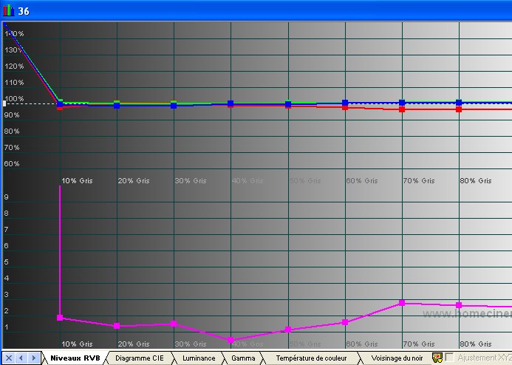This screenshot has width=512, height=365.
Task: Click the 80% label on the RGB axis
Action: coord(12,132)
